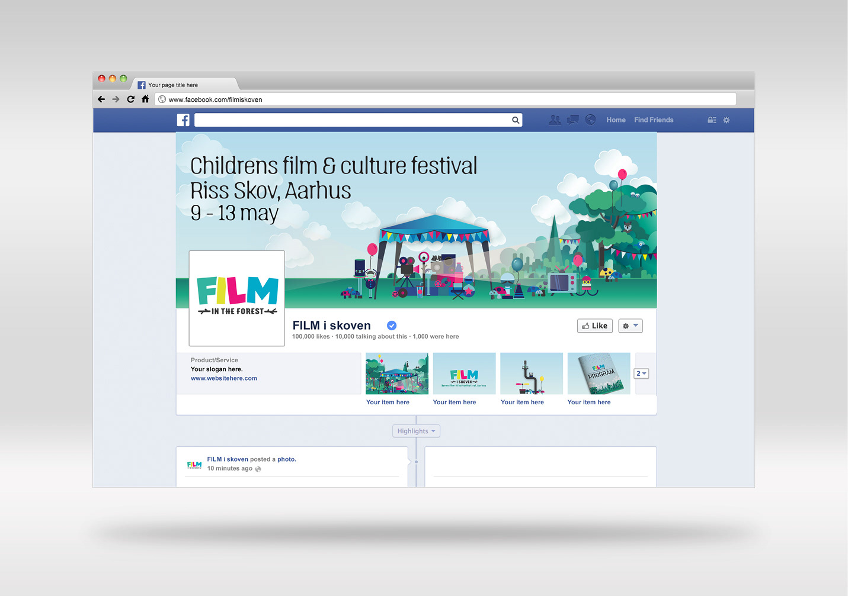Open the festival tent thumbnail tile
This screenshot has height=596, width=848.
(397, 373)
